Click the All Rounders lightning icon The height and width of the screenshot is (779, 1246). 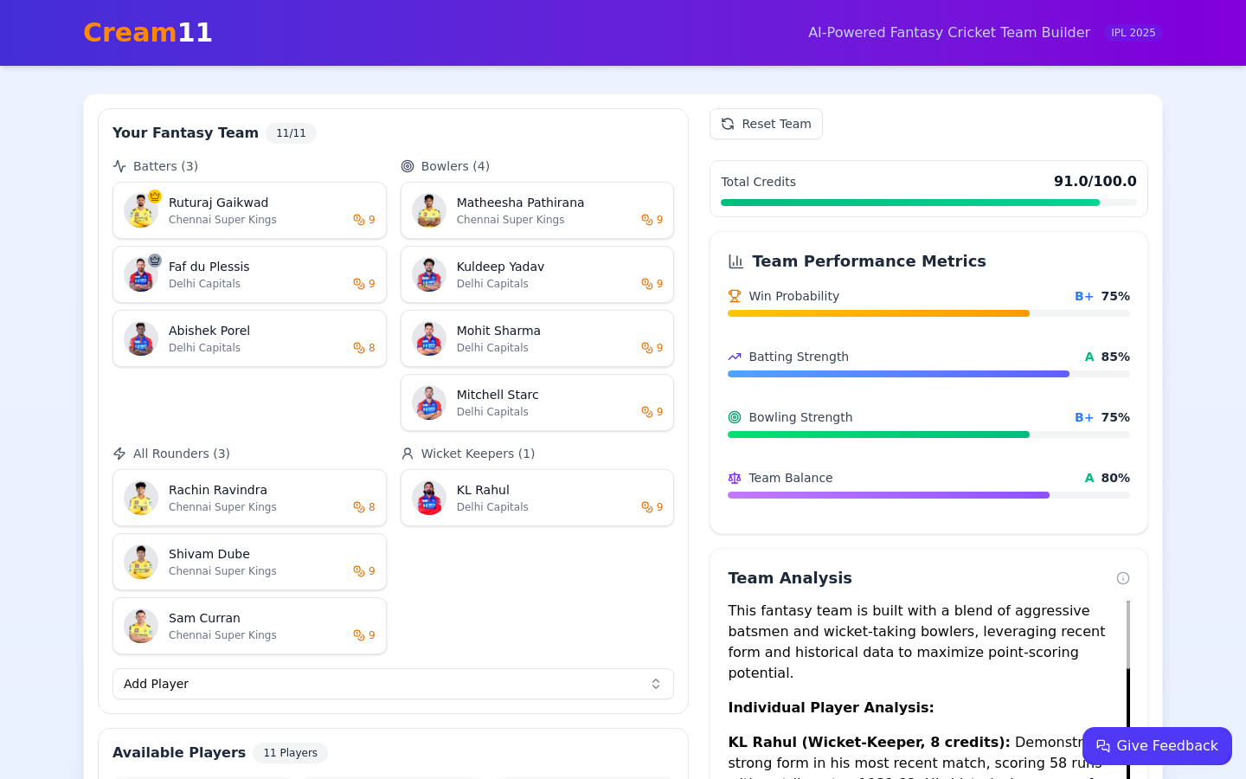(119, 454)
